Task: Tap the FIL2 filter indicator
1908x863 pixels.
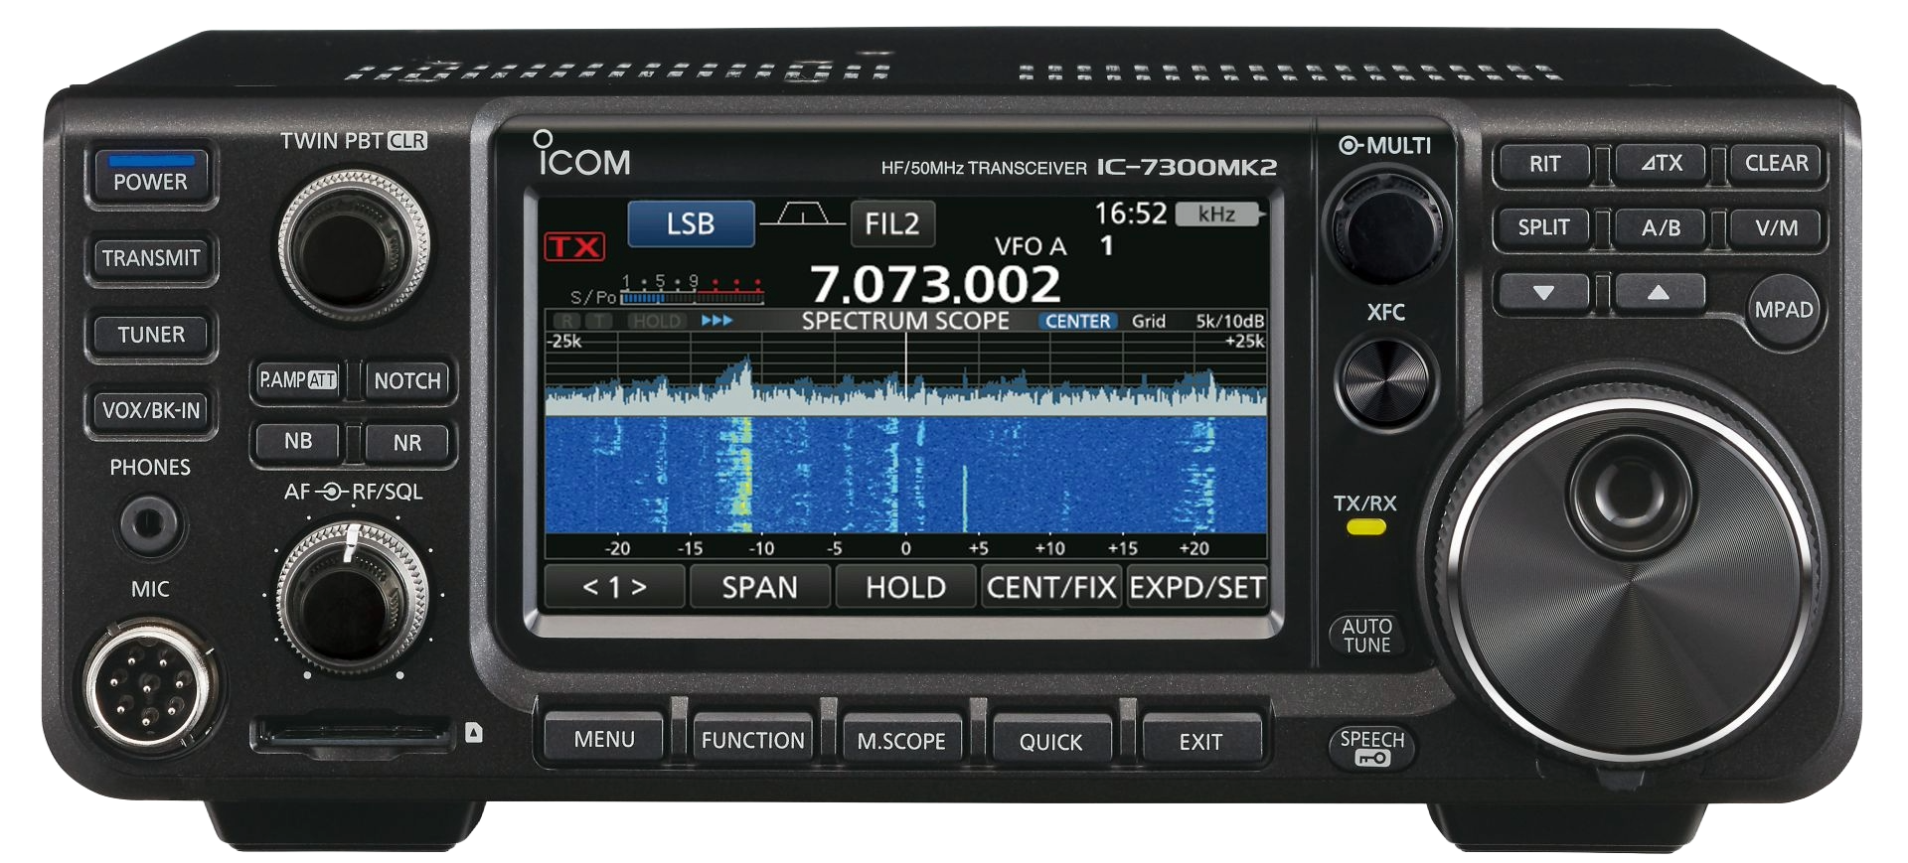Action: coord(891,224)
